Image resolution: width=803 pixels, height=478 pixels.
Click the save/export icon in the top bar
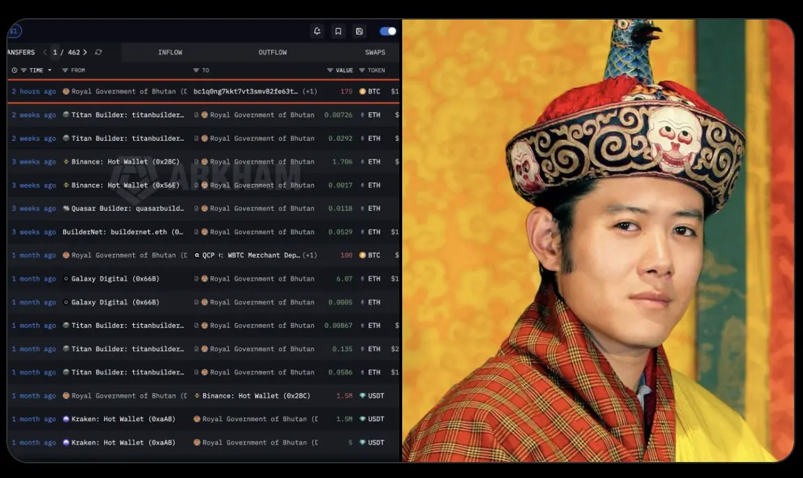click(360, 31)
